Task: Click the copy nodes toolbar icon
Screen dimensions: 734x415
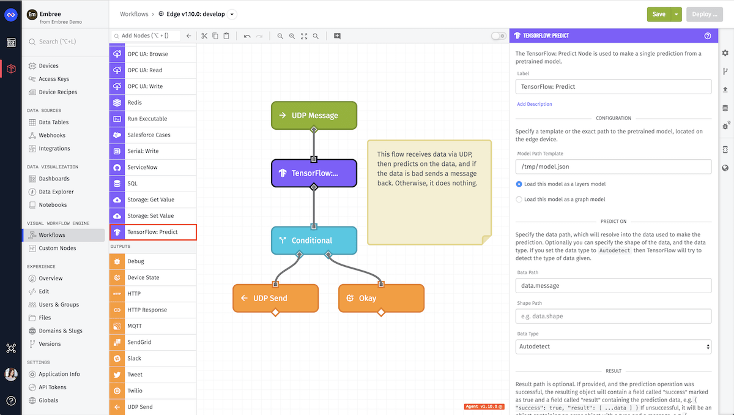Action: (x=215, y=36)
